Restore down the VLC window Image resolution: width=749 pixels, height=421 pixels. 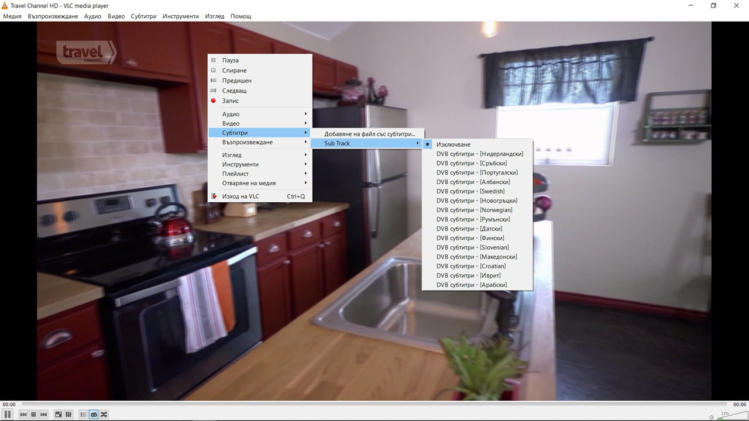coord(713,5)
